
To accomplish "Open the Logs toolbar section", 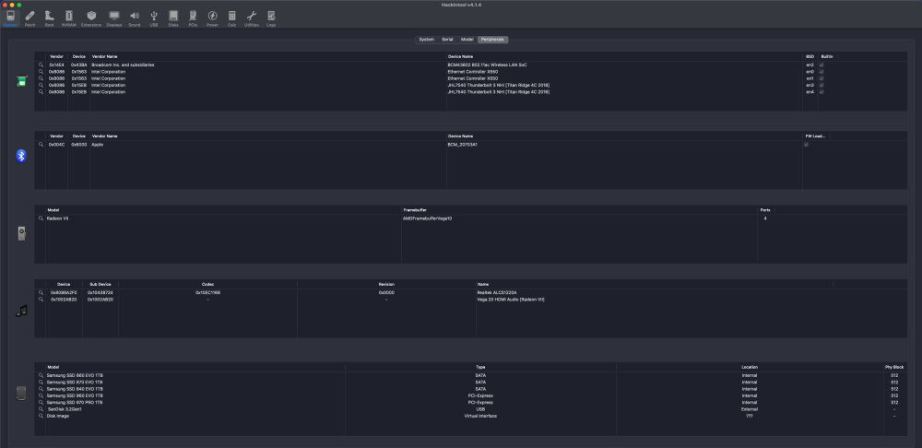I will [x=271, y=18].
